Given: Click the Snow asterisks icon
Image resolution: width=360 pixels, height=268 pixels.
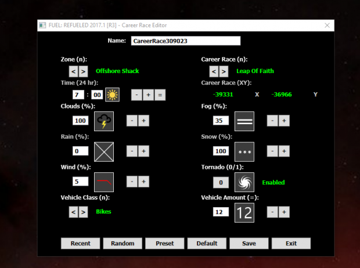Looking at the screenshot, I should tap(244, 151).
